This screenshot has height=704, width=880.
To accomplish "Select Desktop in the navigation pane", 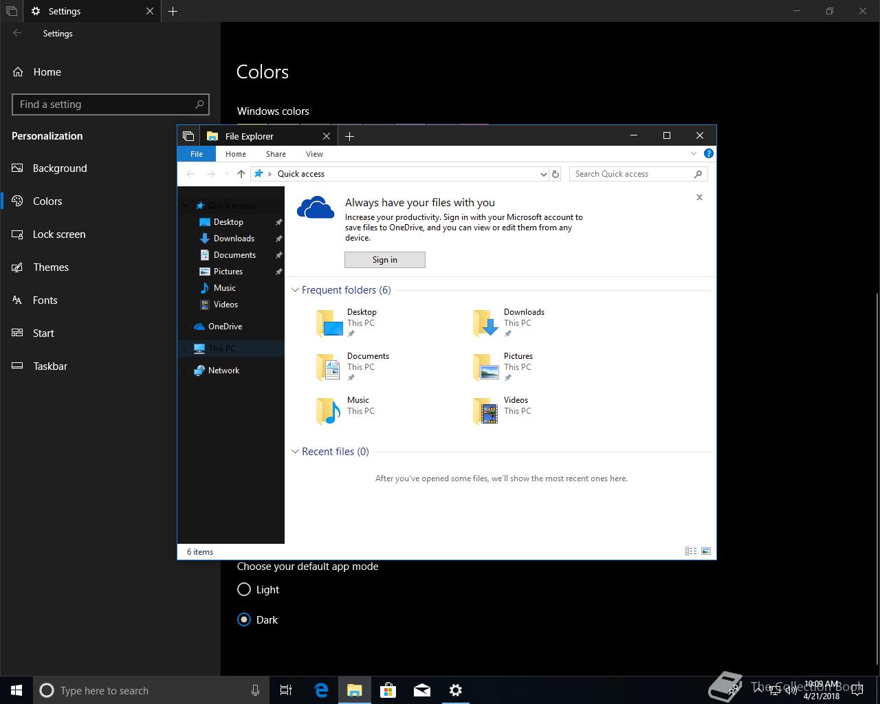I will click(231, 222).
